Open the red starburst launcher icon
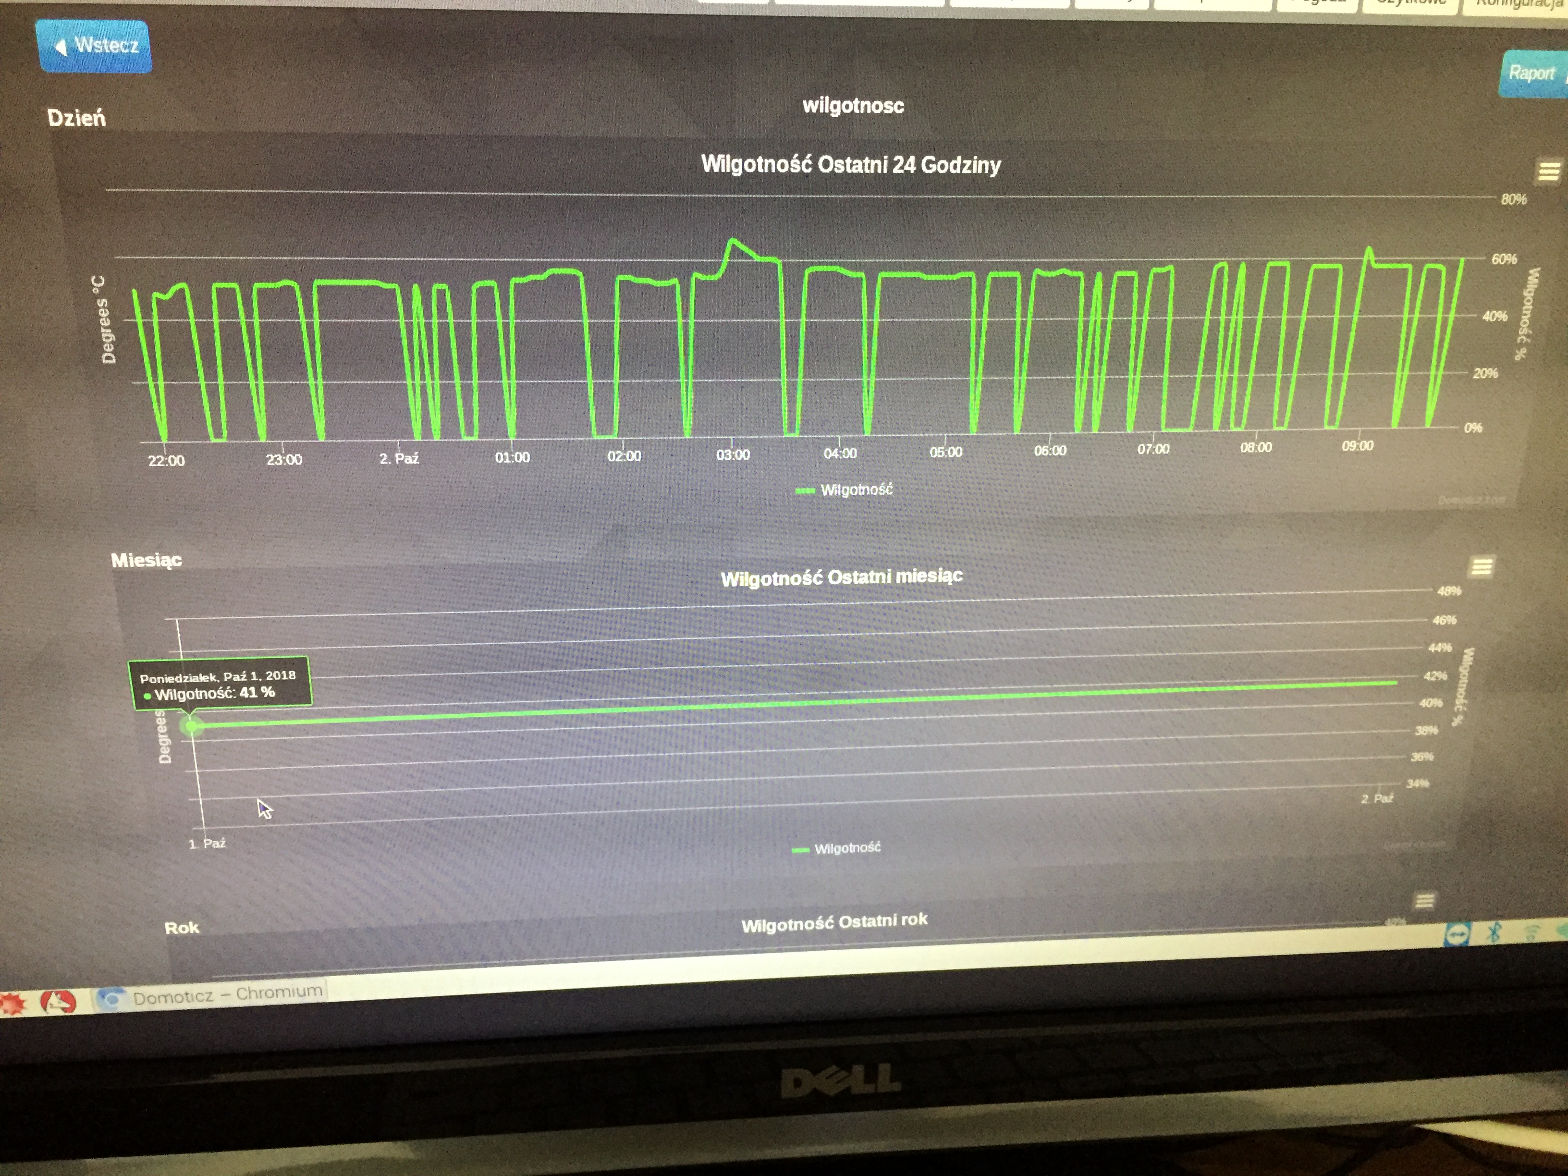 (12, 1004)
